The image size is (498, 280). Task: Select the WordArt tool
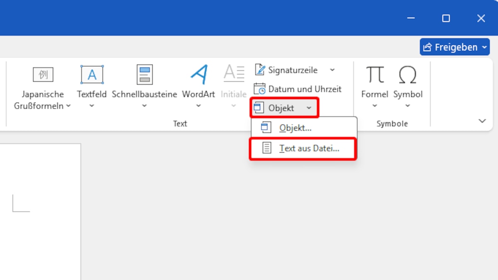(198, 81)
